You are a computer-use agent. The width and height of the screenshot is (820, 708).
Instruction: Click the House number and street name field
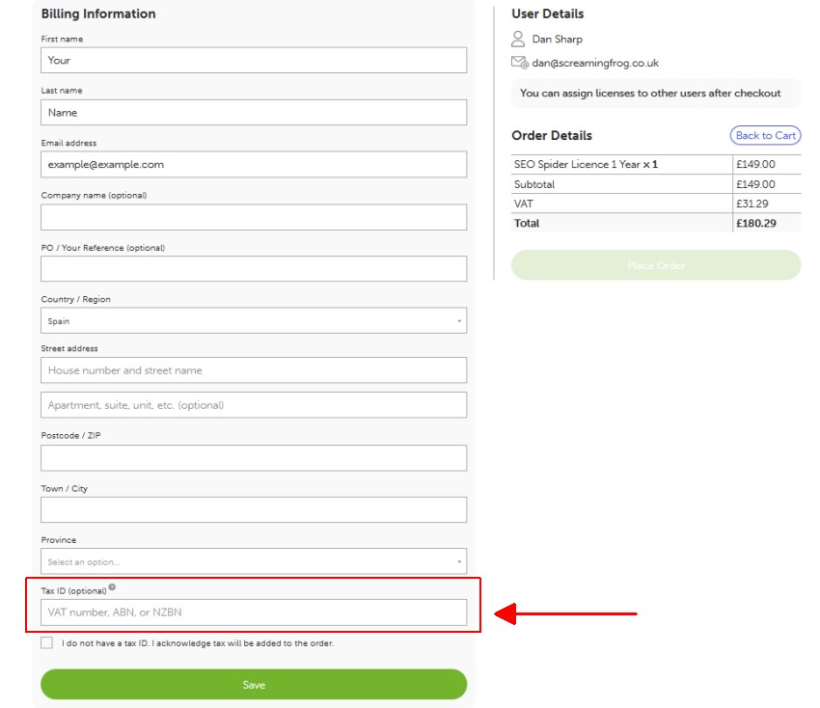(x=253, y=369)
